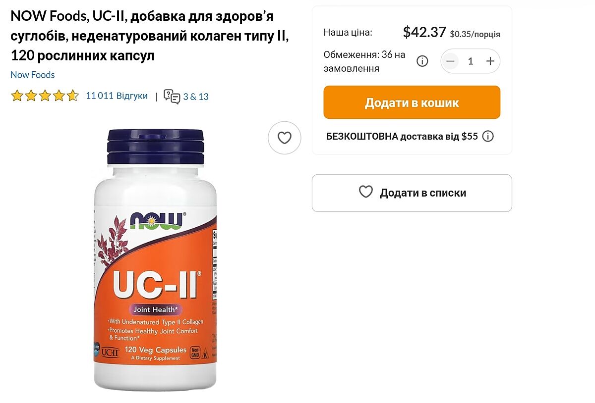Screen dimensions: 595x403
Task: Open the '11 011 Відгуки' reviews link
Action: pos(117,96)
